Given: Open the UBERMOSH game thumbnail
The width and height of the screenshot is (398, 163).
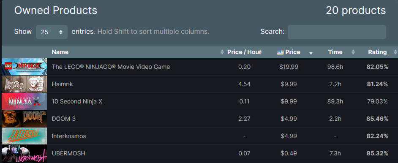Looking at the screenshot, I should click(x=25, y=153).
